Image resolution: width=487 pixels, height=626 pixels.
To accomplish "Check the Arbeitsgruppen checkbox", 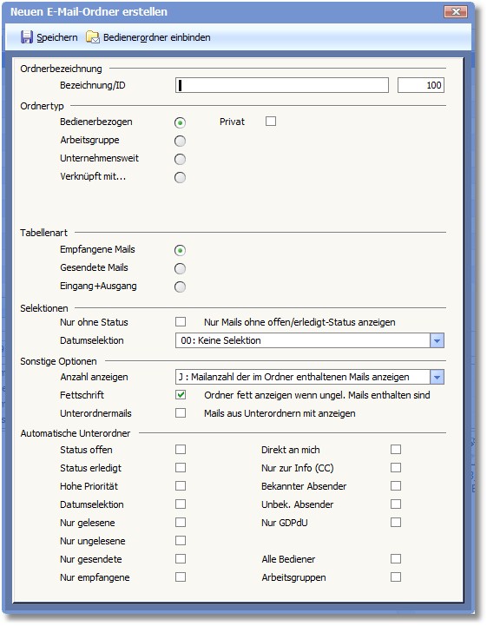I will [x=396, y=577].
